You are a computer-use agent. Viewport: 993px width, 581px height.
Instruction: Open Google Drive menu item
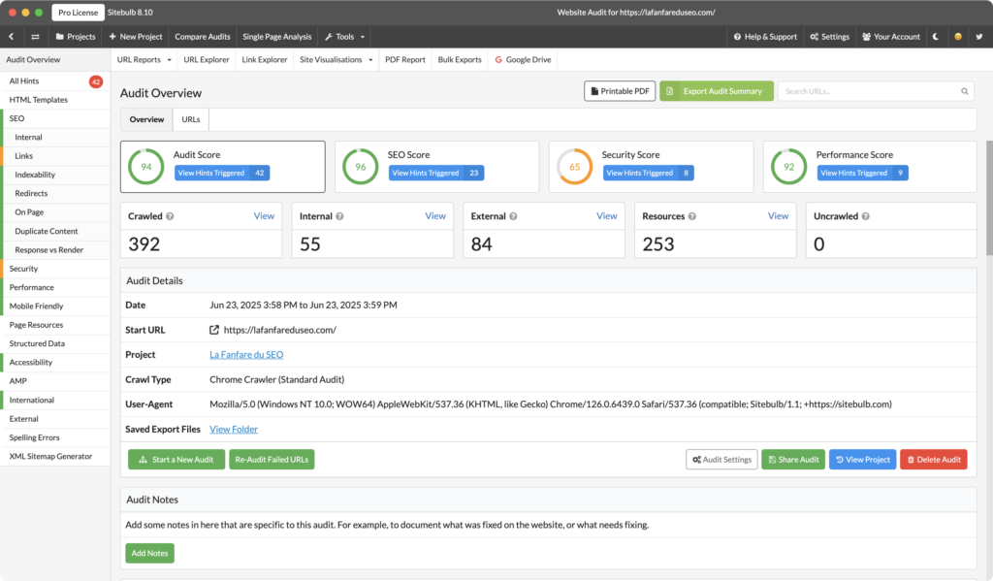(x=523, y=59)
